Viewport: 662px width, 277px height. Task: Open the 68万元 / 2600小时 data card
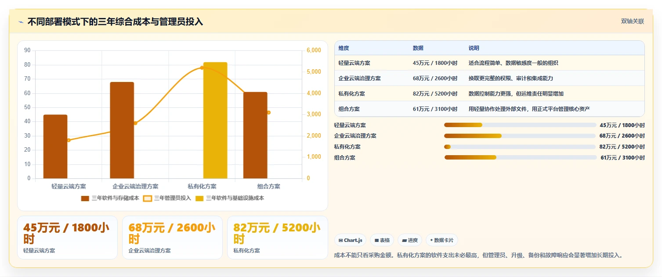point(172,237)
